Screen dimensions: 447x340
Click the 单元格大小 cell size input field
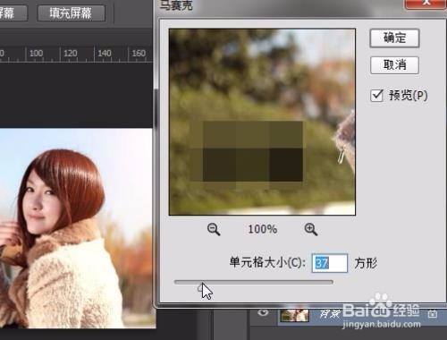pos(330,263)
